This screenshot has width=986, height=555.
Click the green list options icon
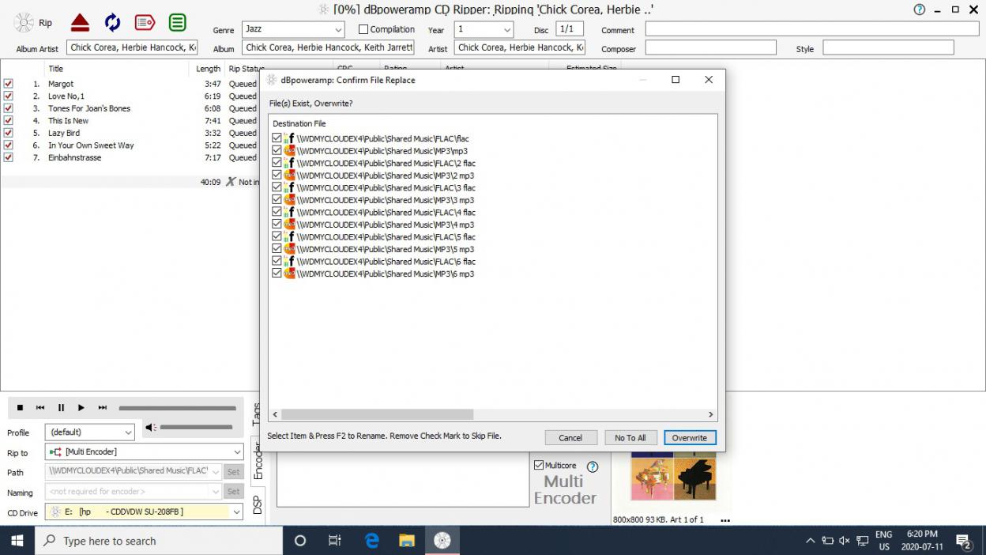click(x=178, y=22)
